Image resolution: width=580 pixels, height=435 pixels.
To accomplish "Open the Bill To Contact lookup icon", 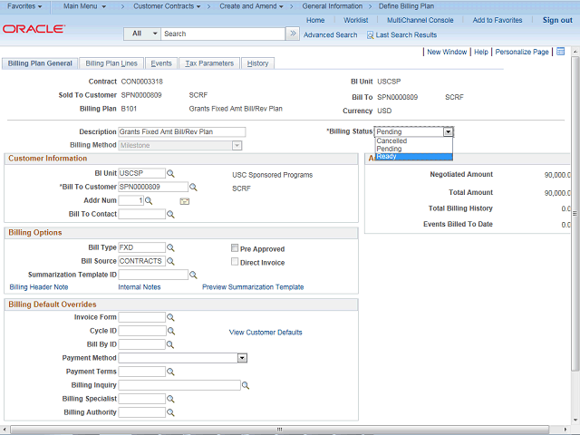I will click(170, 215).
